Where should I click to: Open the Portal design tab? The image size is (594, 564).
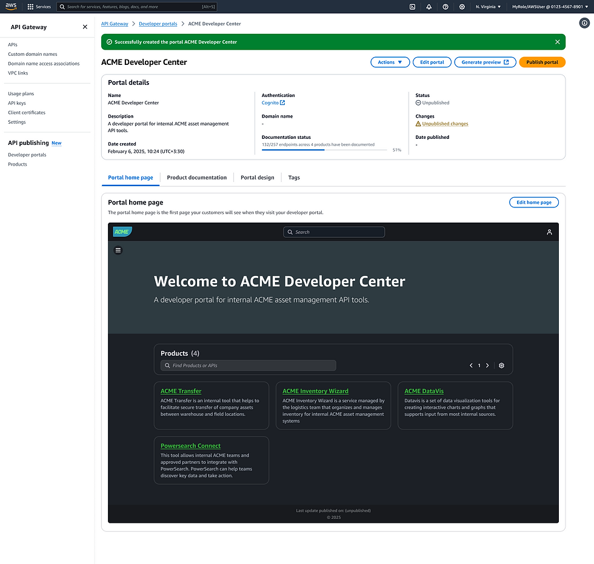point(256,177)
